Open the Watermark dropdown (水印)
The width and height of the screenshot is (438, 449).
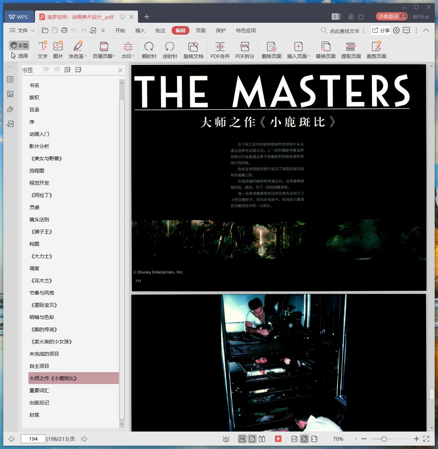128,50
